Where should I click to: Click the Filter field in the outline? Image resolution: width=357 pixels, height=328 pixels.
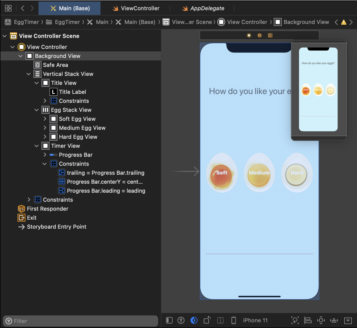tap(80, 321)
